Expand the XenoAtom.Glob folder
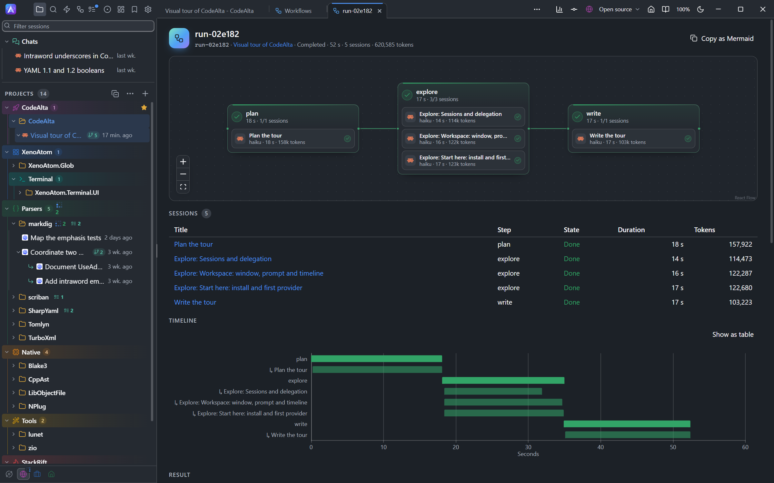Viewport: 774px width, 483px height. coord(14,166)
